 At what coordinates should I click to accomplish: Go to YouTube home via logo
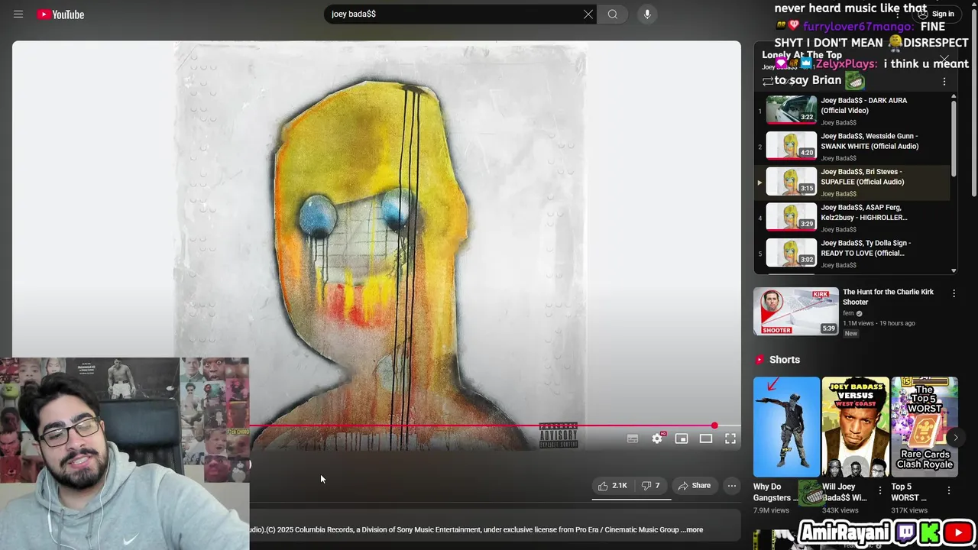click(60, 14)
